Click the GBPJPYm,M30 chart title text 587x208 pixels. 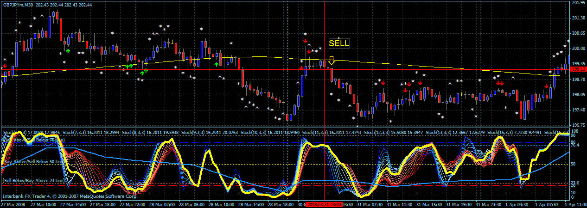(17, 5)
